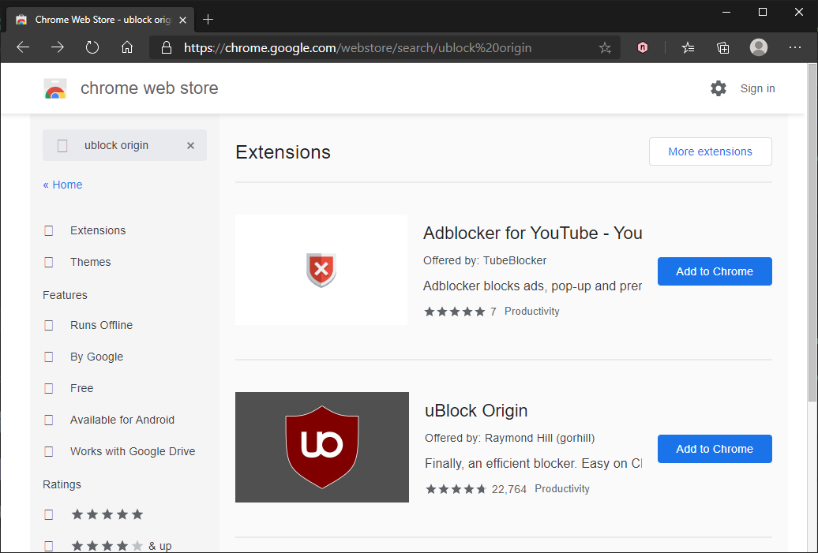Open the Collections toolbar icon
818x553 pixels.
point(723,47)
